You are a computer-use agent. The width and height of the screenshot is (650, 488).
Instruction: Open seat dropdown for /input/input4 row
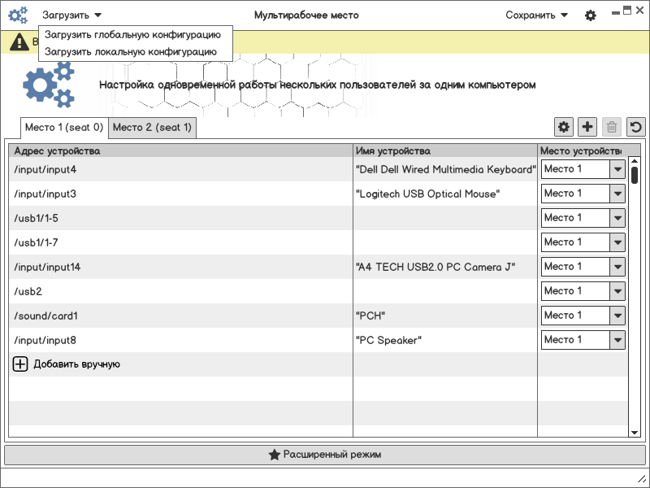tap(583, 169)
